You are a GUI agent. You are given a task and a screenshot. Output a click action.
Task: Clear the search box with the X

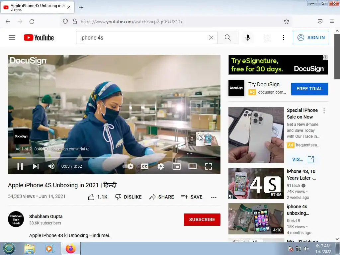click(x=211, y=38)
